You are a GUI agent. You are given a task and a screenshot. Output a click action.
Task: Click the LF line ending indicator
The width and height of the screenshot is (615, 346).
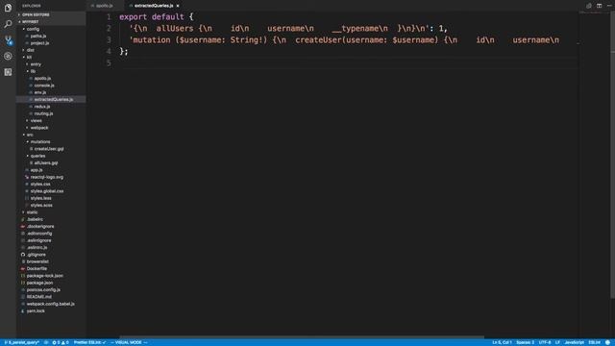tap(557, 342)
